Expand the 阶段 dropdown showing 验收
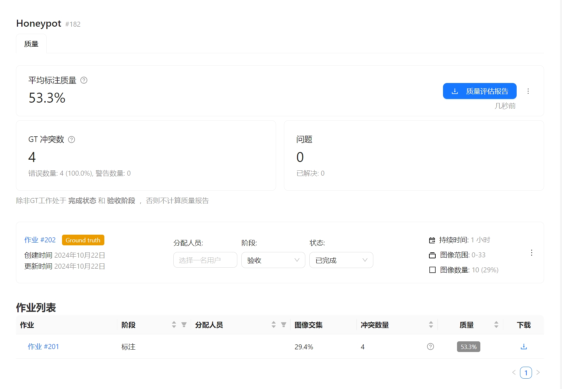 coord(273,260)
